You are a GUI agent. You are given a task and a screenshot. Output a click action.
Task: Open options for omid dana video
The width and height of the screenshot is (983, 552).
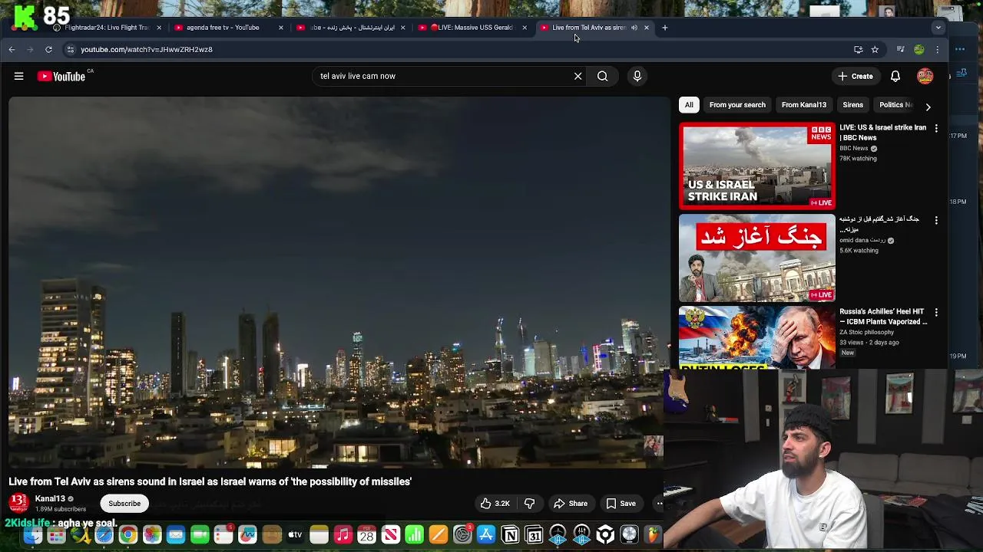(x=936, y=220)
